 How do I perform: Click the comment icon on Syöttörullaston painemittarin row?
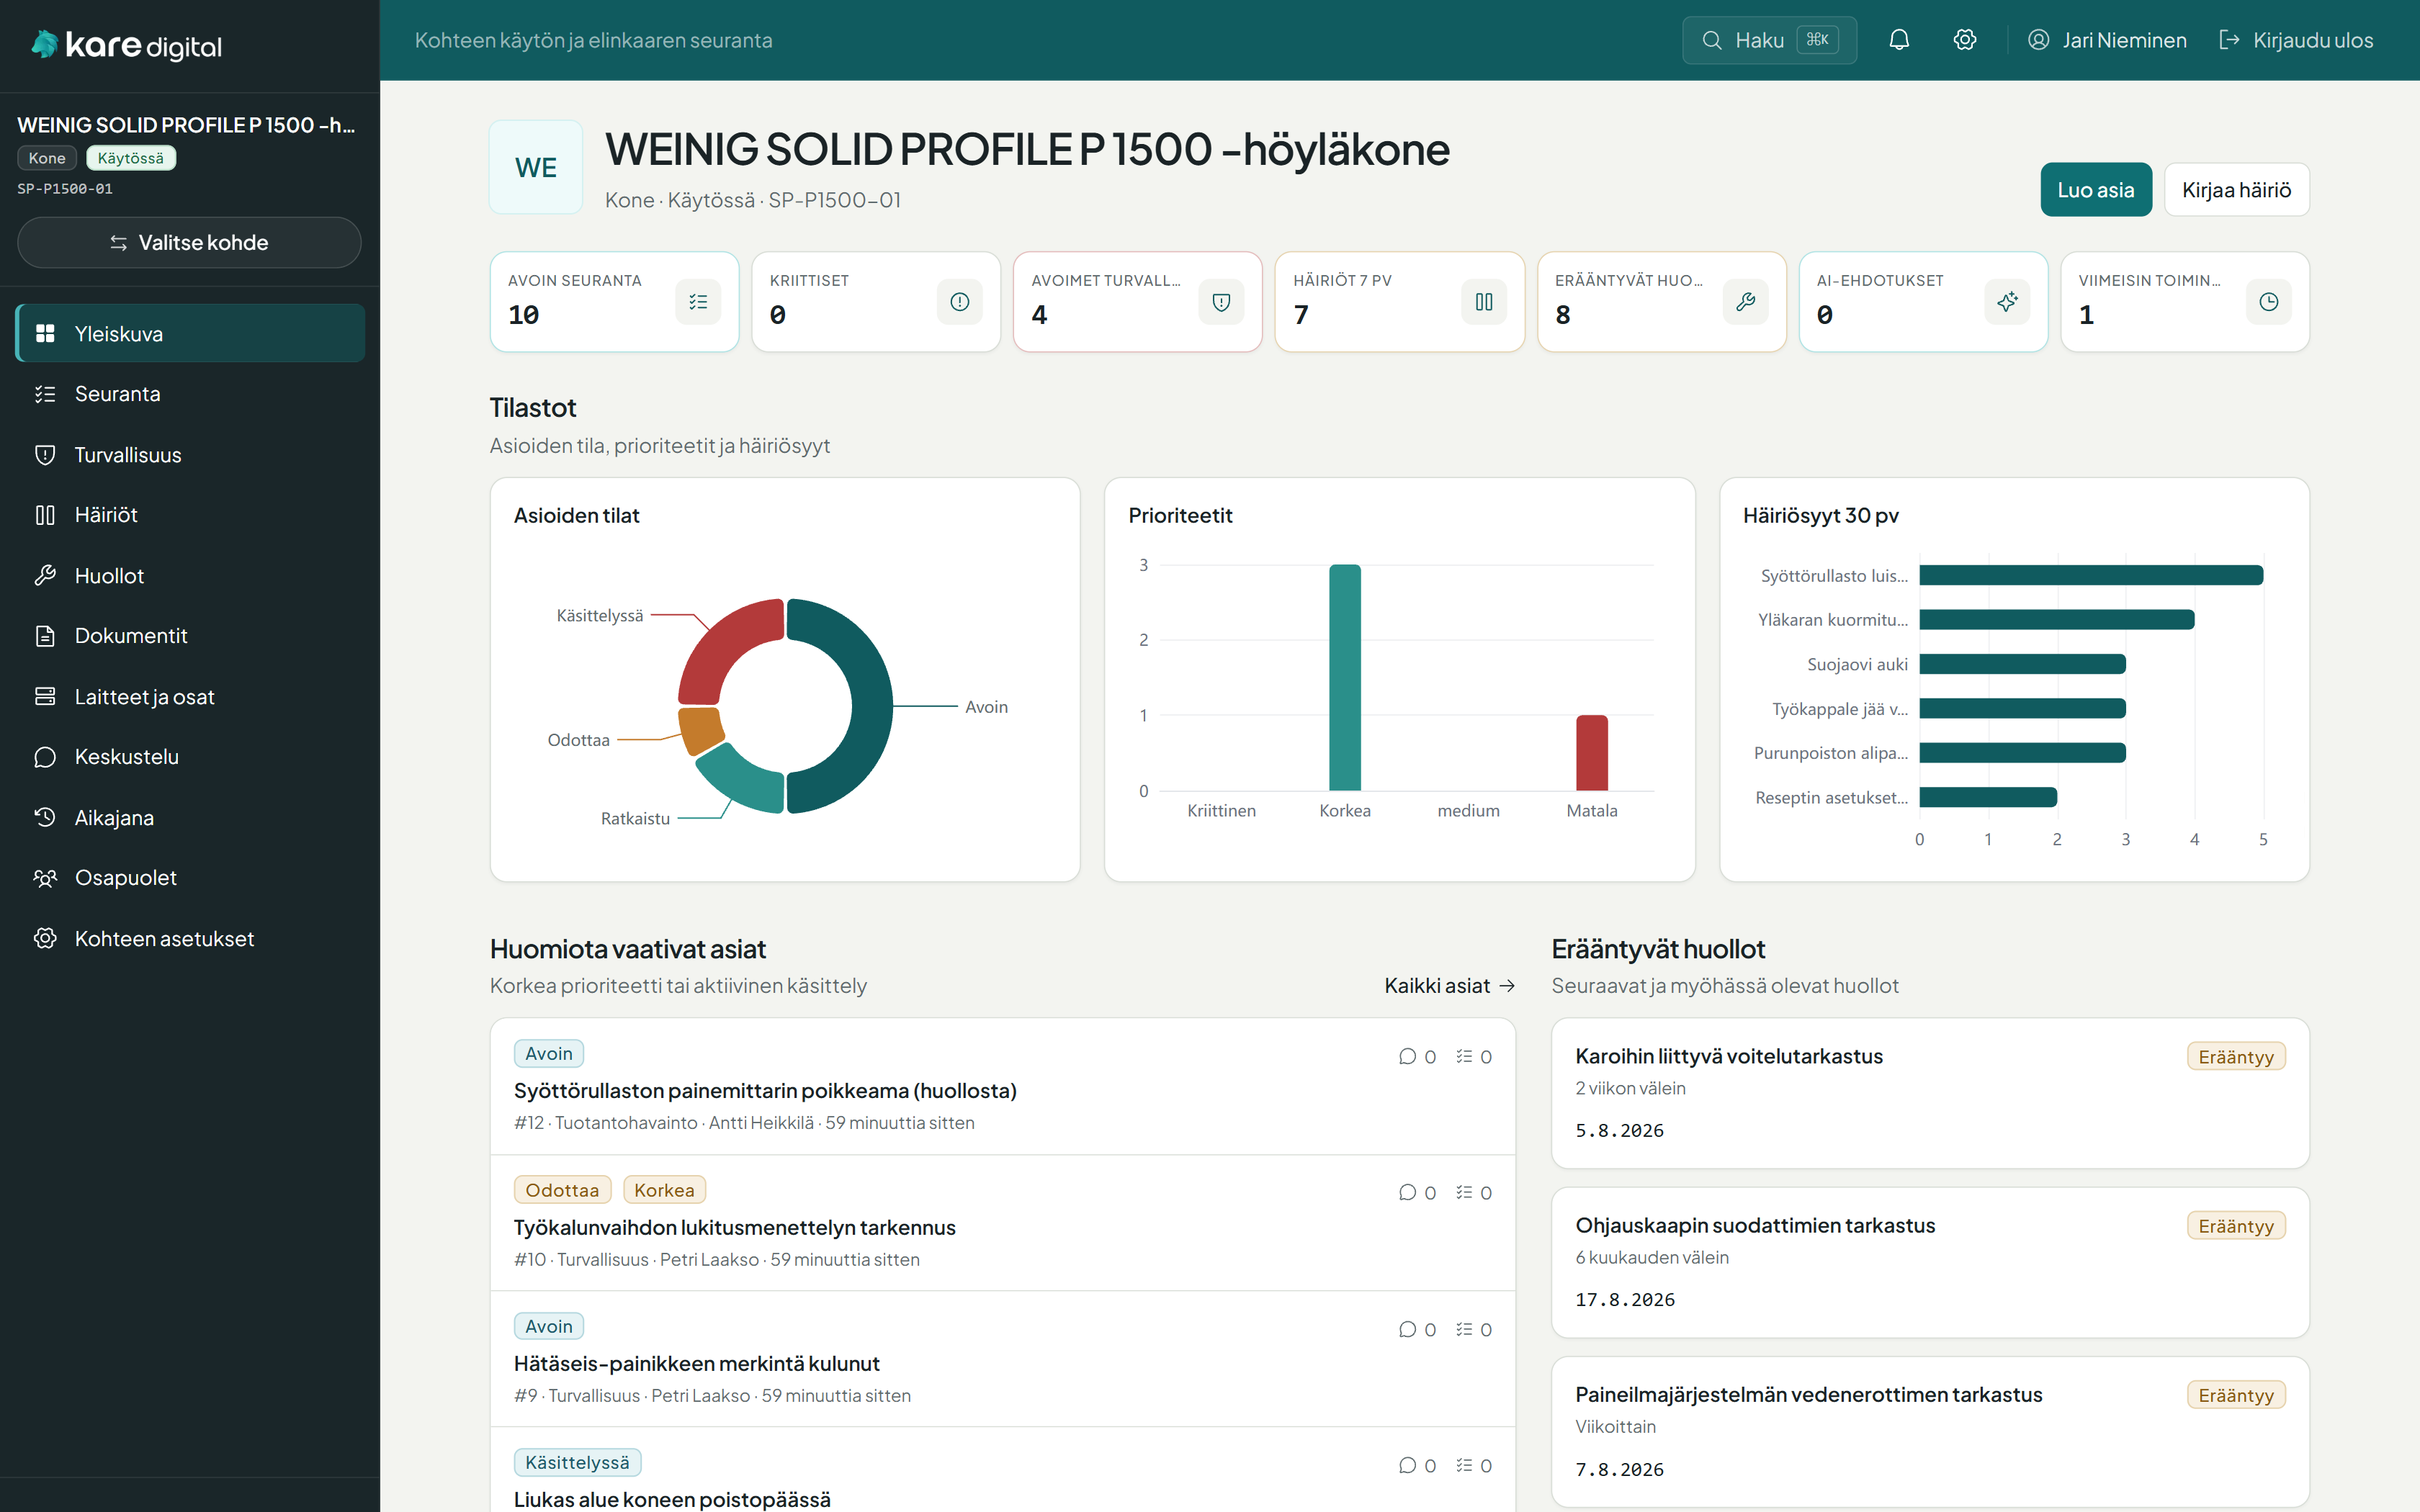1408,1057
